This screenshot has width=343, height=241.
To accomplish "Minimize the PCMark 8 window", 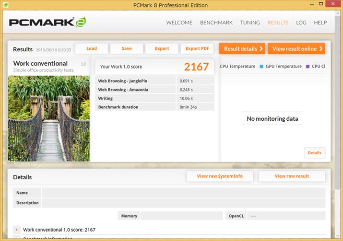I will click(312, 5).
